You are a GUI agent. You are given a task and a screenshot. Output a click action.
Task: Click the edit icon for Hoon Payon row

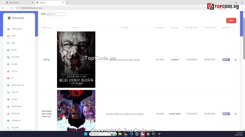[x=235, y=60]
